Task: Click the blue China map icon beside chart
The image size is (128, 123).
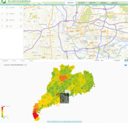Action: tap(126, 65)
